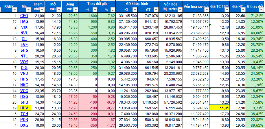Viewport: 265px width, 129px height.
Task: Open the DXG ticker link
Action: tap(24, 125)
